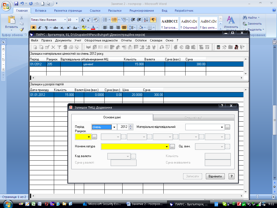277x208 pixels.
Task: Click the duplicate record icon in PARUS toolbar
Action: [41, 47]
